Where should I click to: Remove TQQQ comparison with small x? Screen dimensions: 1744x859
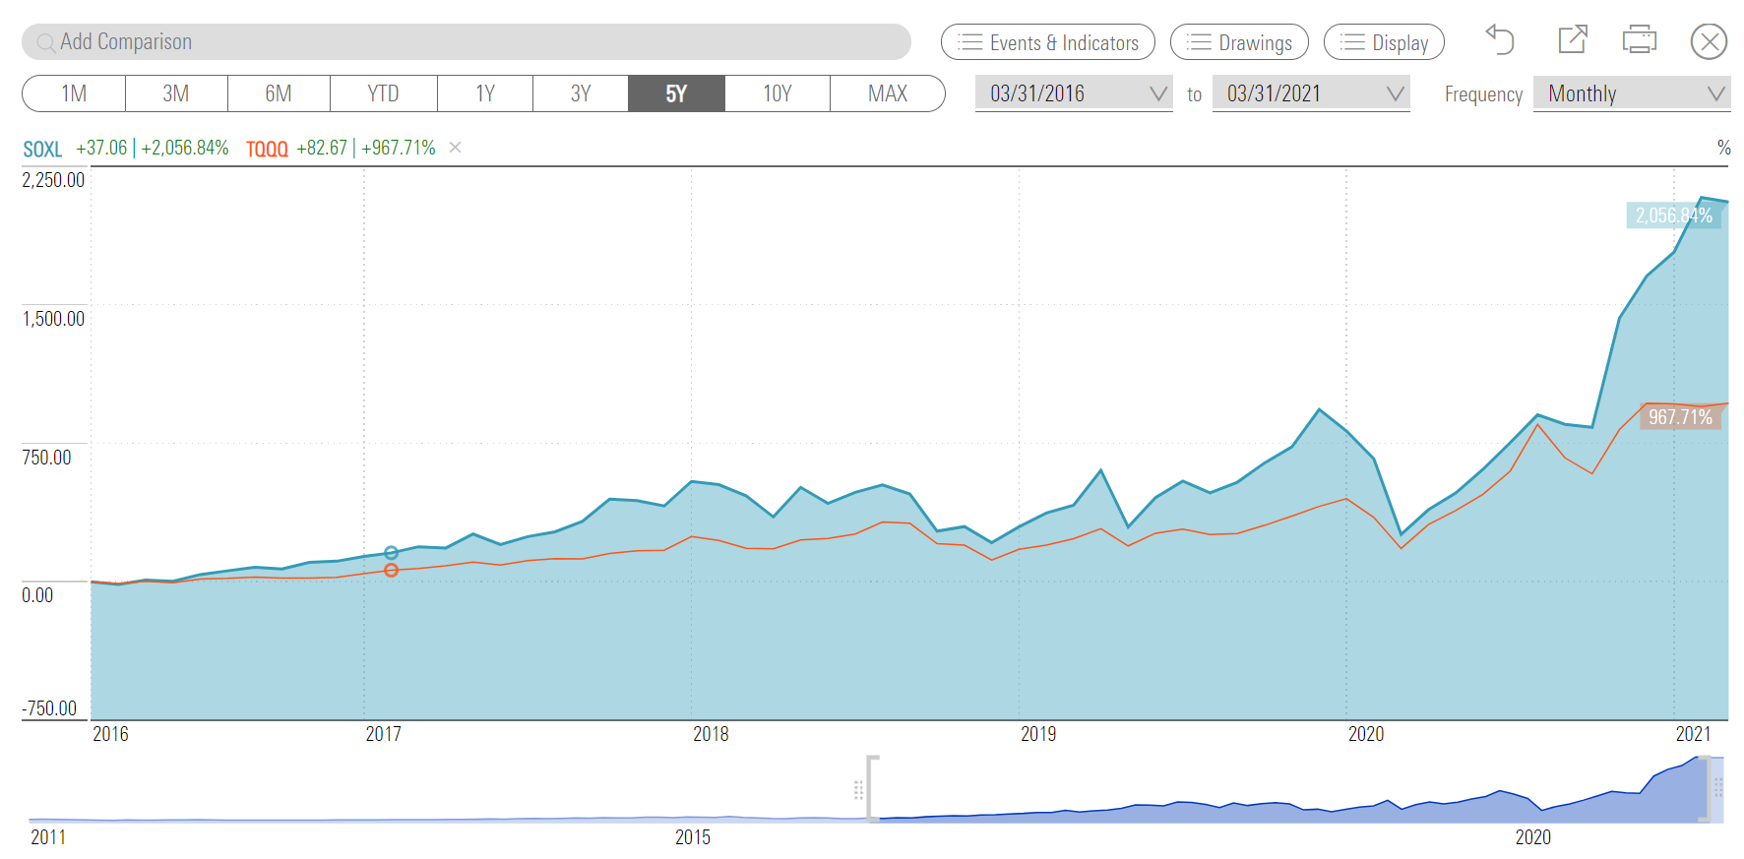[x=455, y=148]
